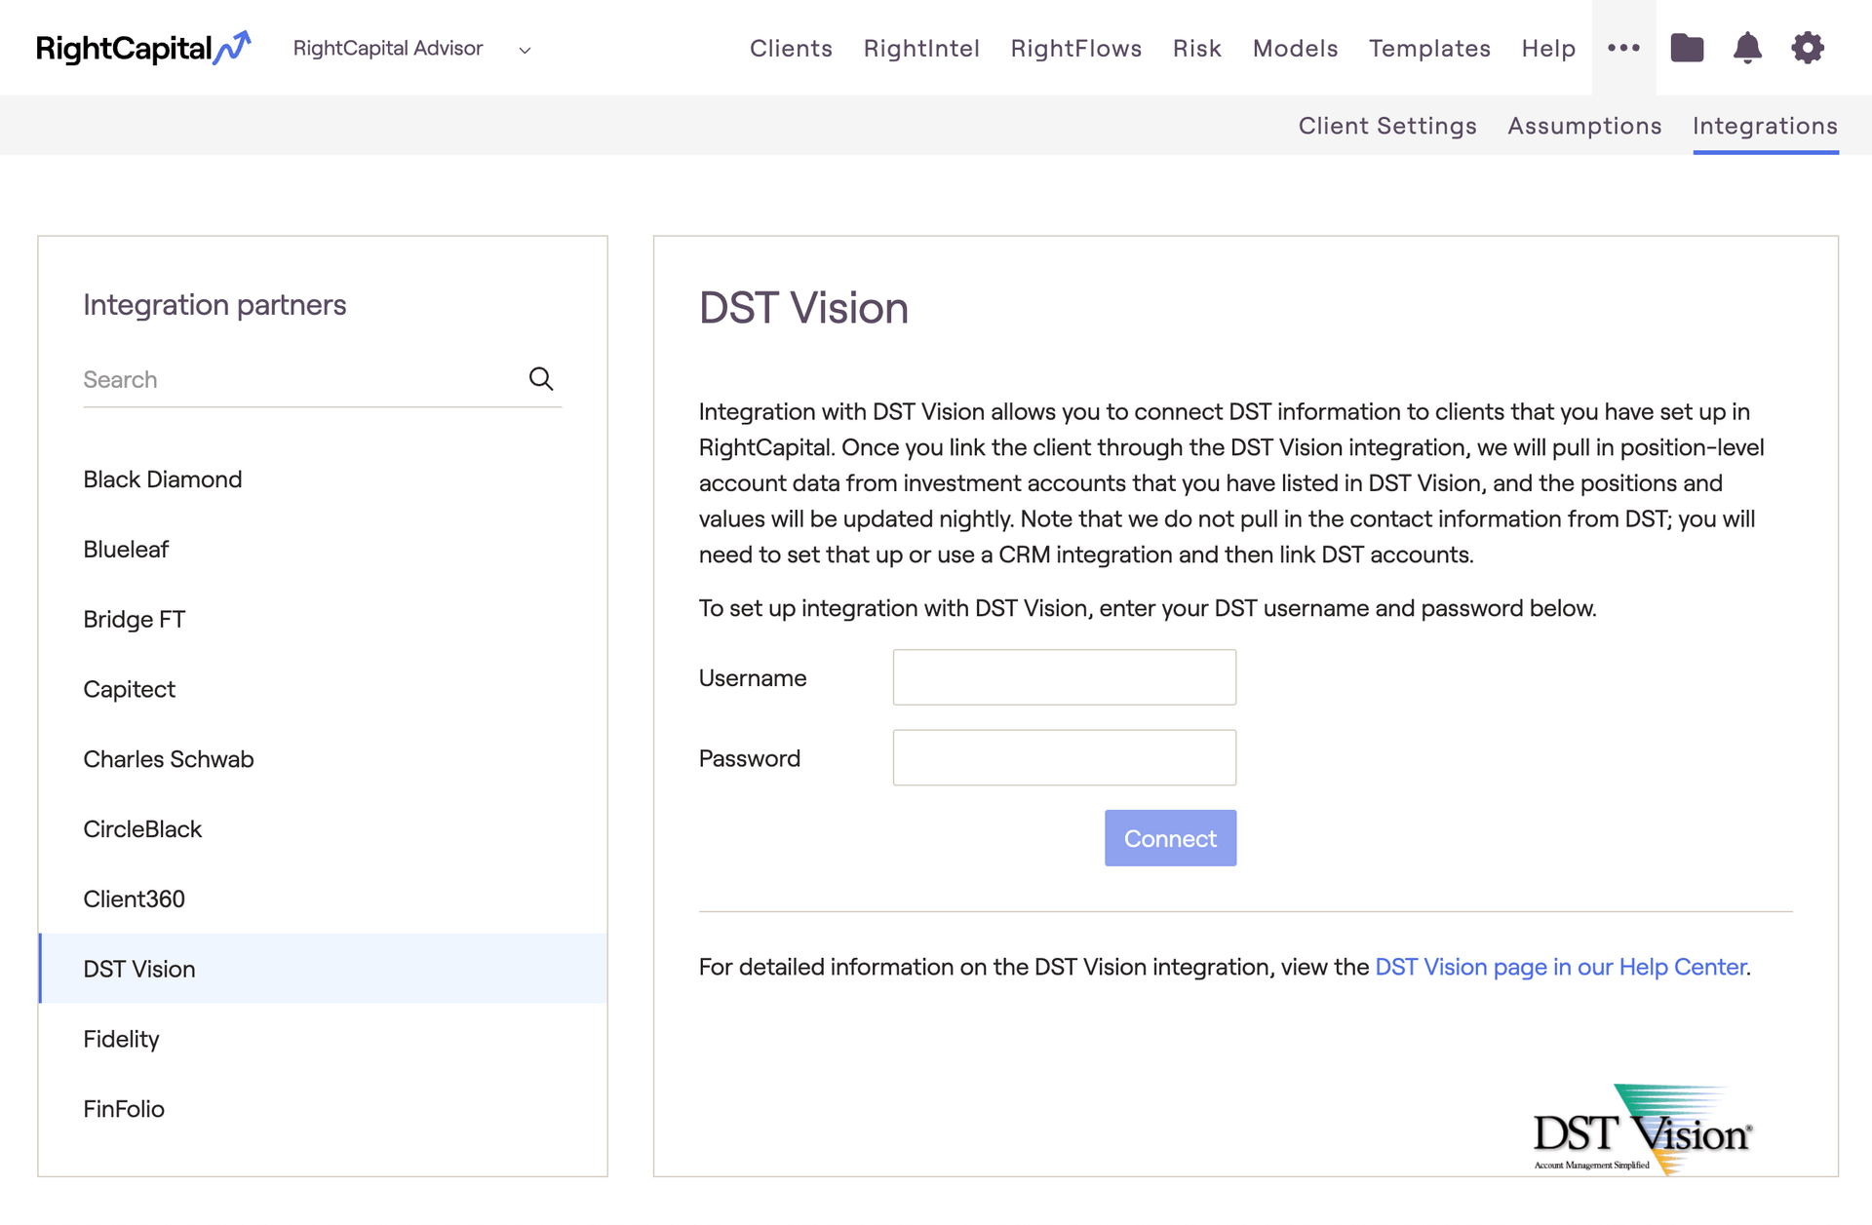Focus the Password input field
The width and height of the screenshot is (1872, 1225).
coord(1065,757)
